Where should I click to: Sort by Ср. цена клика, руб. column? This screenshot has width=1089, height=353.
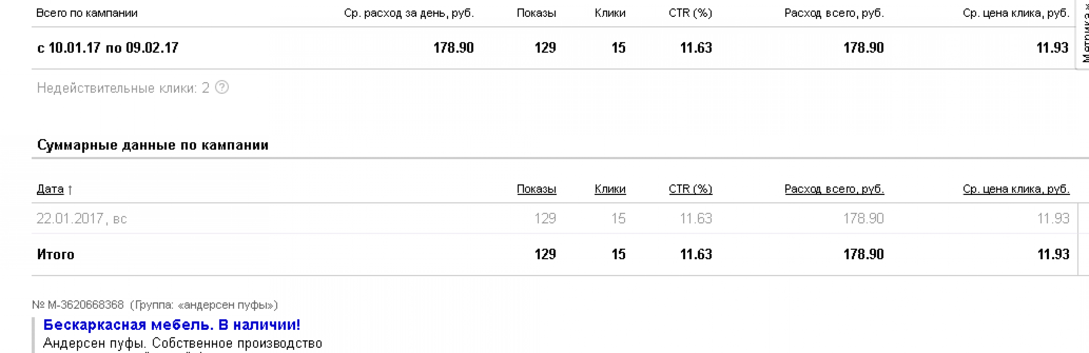click(1016, 189)
